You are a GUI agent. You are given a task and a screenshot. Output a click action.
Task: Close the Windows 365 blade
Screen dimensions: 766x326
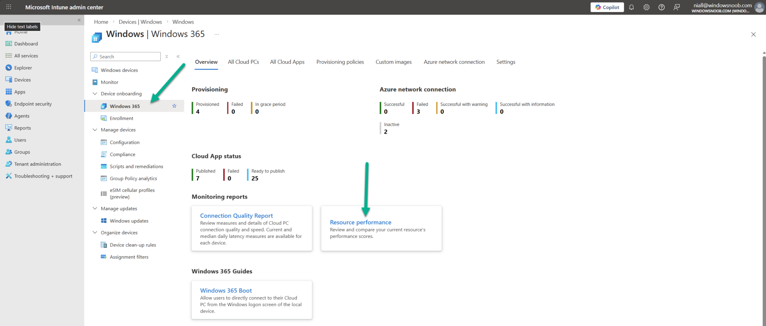tap(753, 34)
